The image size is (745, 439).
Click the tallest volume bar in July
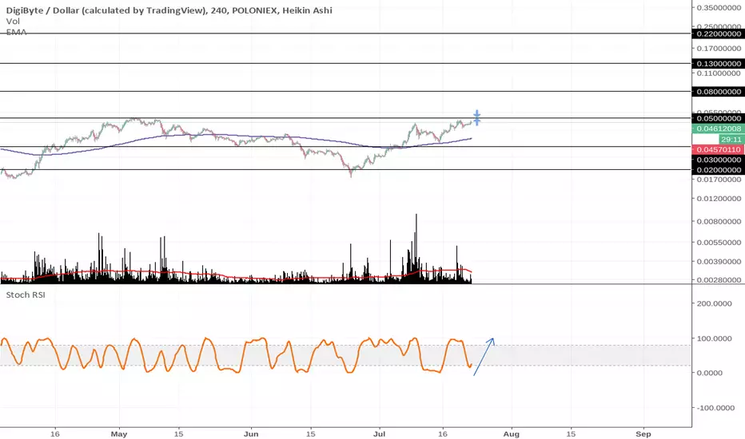(416, 248)
